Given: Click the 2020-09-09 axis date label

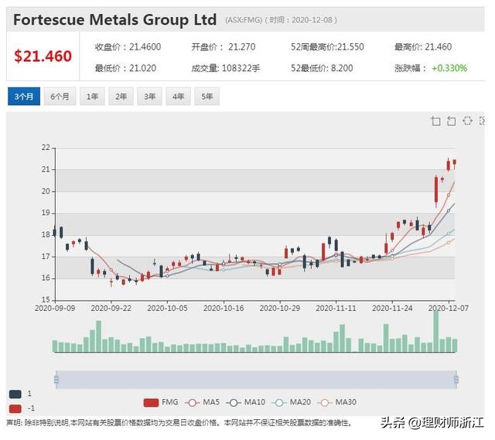Looking at the screenshot, I should click(55, 308).
